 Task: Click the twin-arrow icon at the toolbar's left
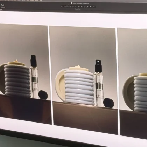(3, 5)
